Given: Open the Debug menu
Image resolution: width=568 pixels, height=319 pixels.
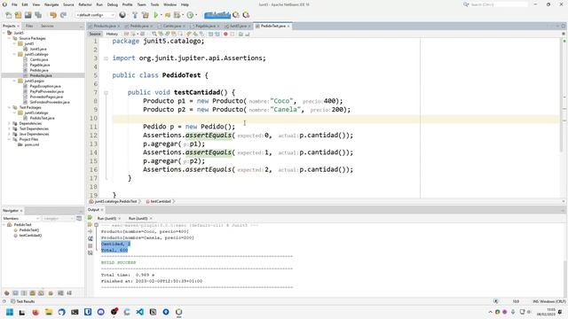Looking at the screenshot, I should (x=113, y=4).
